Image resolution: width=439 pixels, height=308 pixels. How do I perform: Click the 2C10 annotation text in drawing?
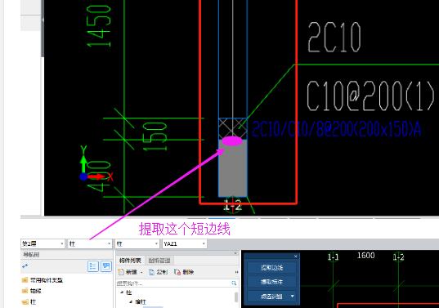click(x=334, y=38)
